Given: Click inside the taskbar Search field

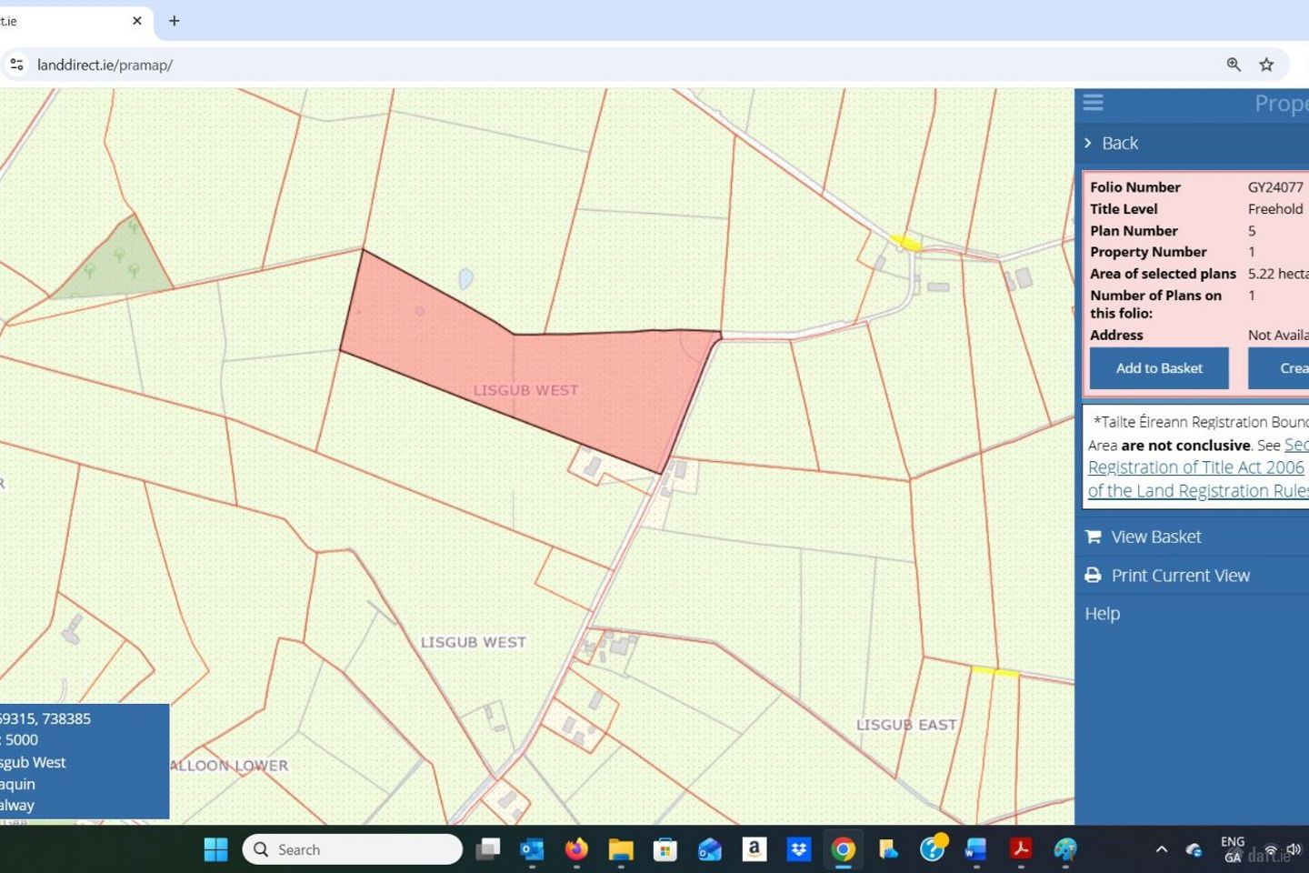Looking at the screenshot, I should (x=353, y=849).
